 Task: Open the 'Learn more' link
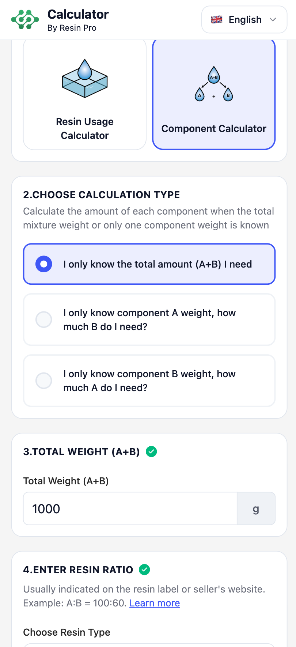155,603
